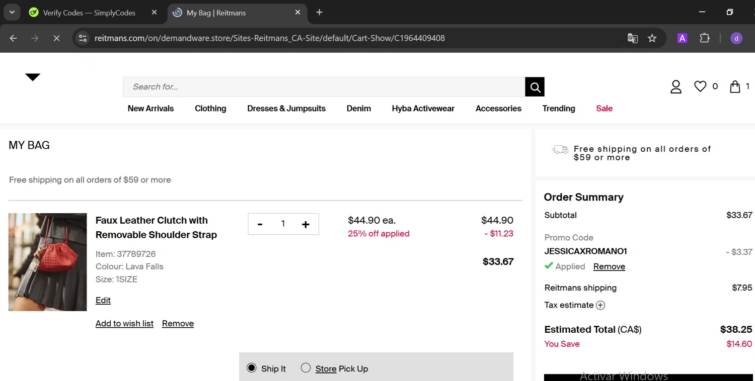This screenshot has width=755, height=381.
Task: Click the translate page icon
Action: click(633, 38)
